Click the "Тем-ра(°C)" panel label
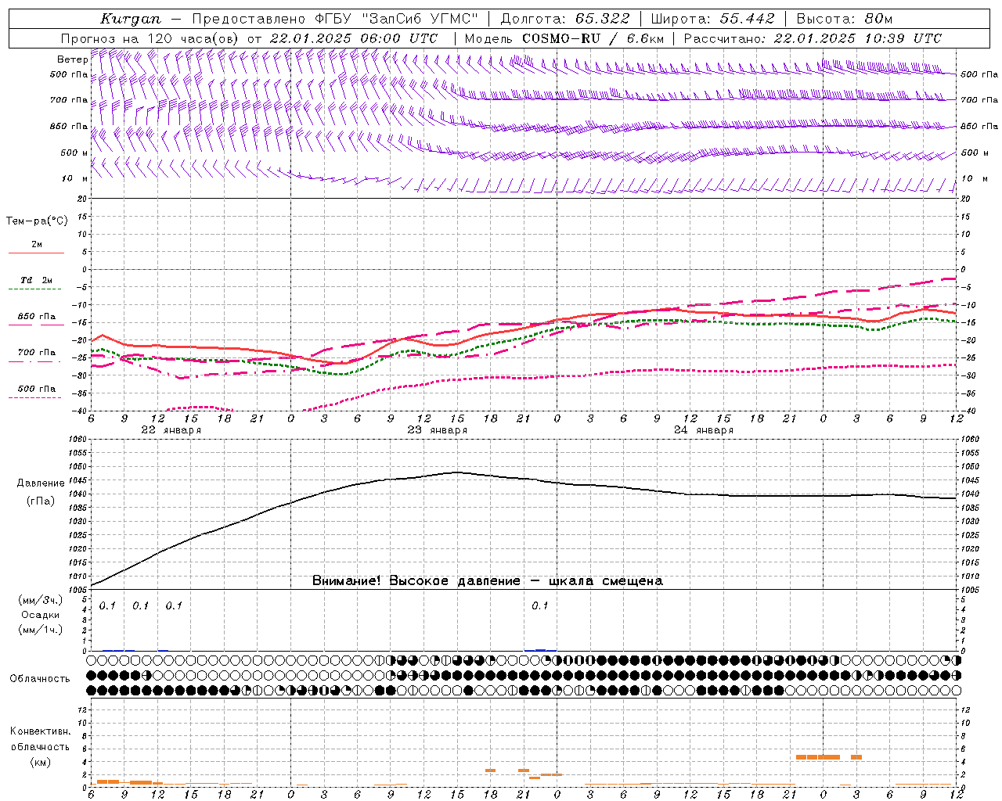This screenshot has height=801, width=1002. 37,221
